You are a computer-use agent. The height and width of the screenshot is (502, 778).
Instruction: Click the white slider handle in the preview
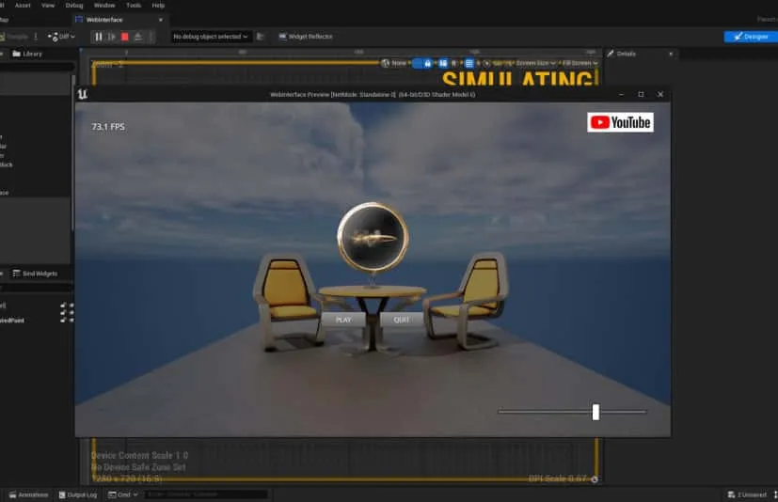click(595, 412)
